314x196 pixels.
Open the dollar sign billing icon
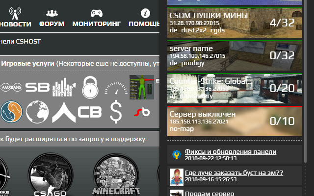(116, 112)
